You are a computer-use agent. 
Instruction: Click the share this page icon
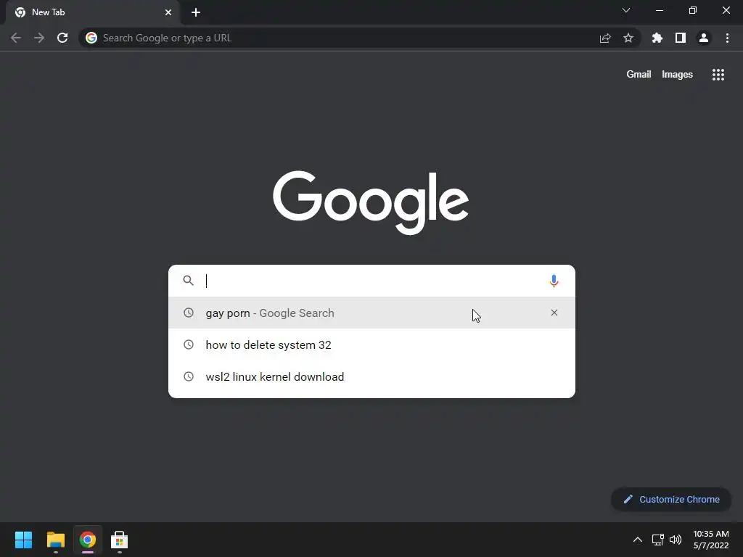[x=605, y=38]
